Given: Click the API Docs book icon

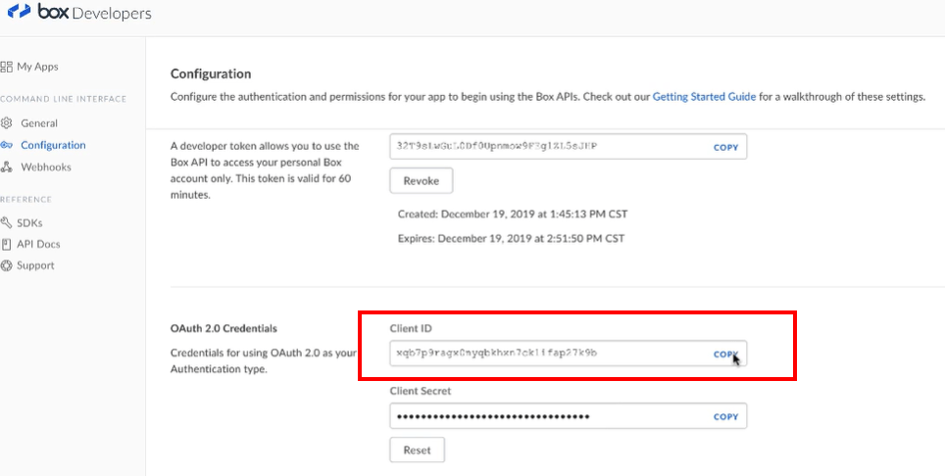Looking at the screenshot, I should (x=7, y=244).
